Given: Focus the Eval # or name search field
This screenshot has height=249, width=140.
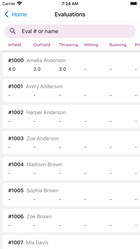Looking at the screenshot, I should [70, 31].
